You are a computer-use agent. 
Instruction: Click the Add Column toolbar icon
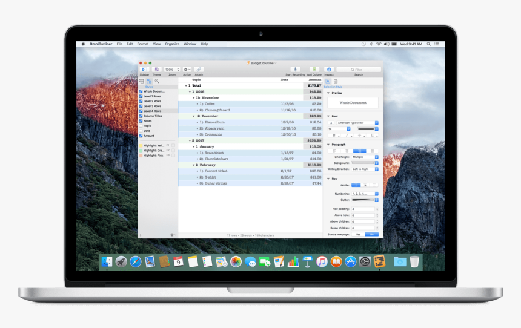(314, 70)
